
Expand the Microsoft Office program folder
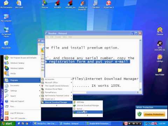tap(57, 83)
